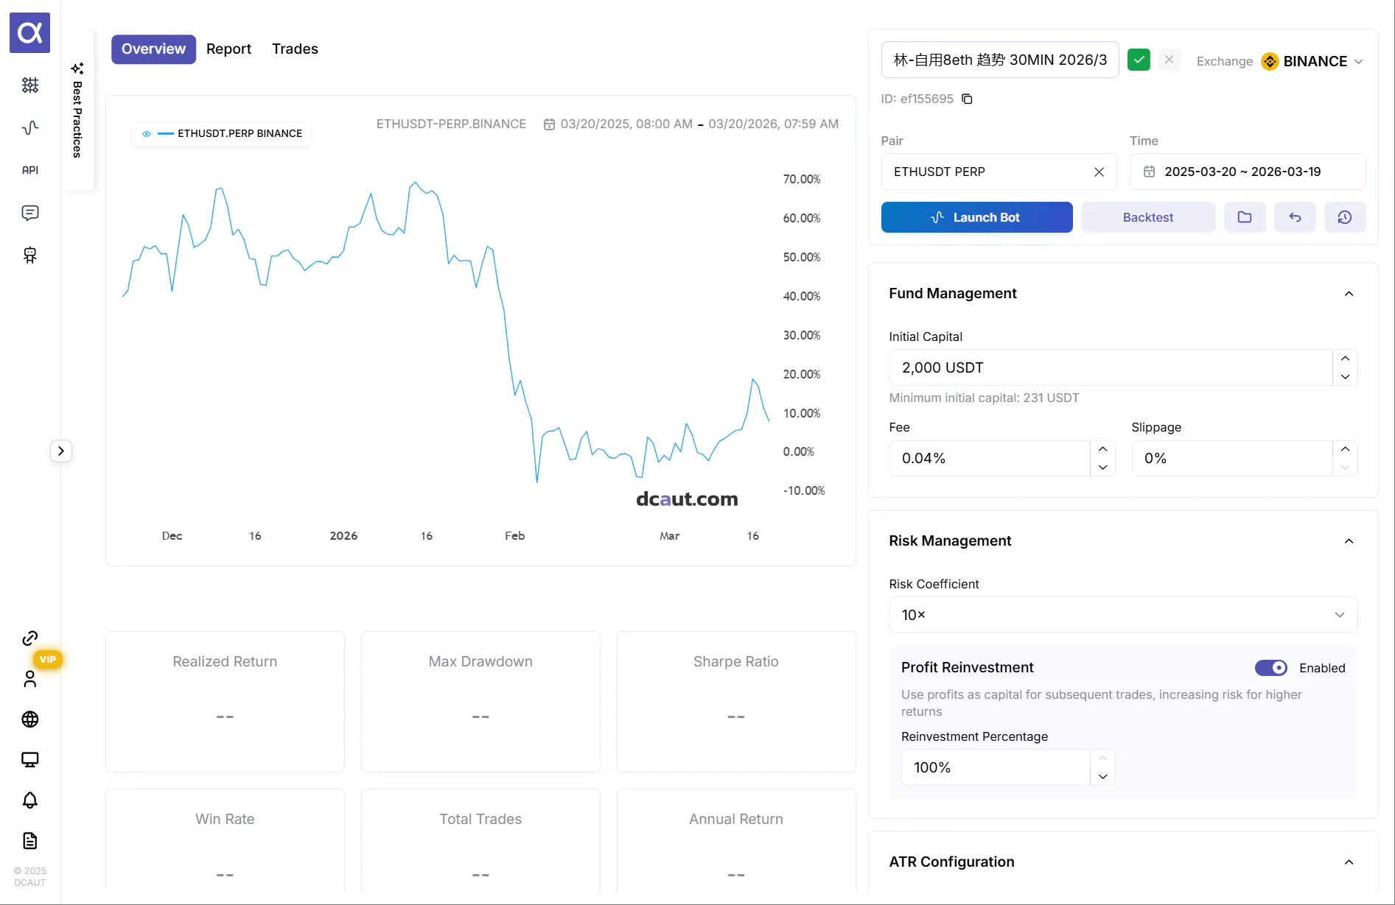Switch to the Trades tab
This screenshot has width=1395, height=905.
[295, 49]
